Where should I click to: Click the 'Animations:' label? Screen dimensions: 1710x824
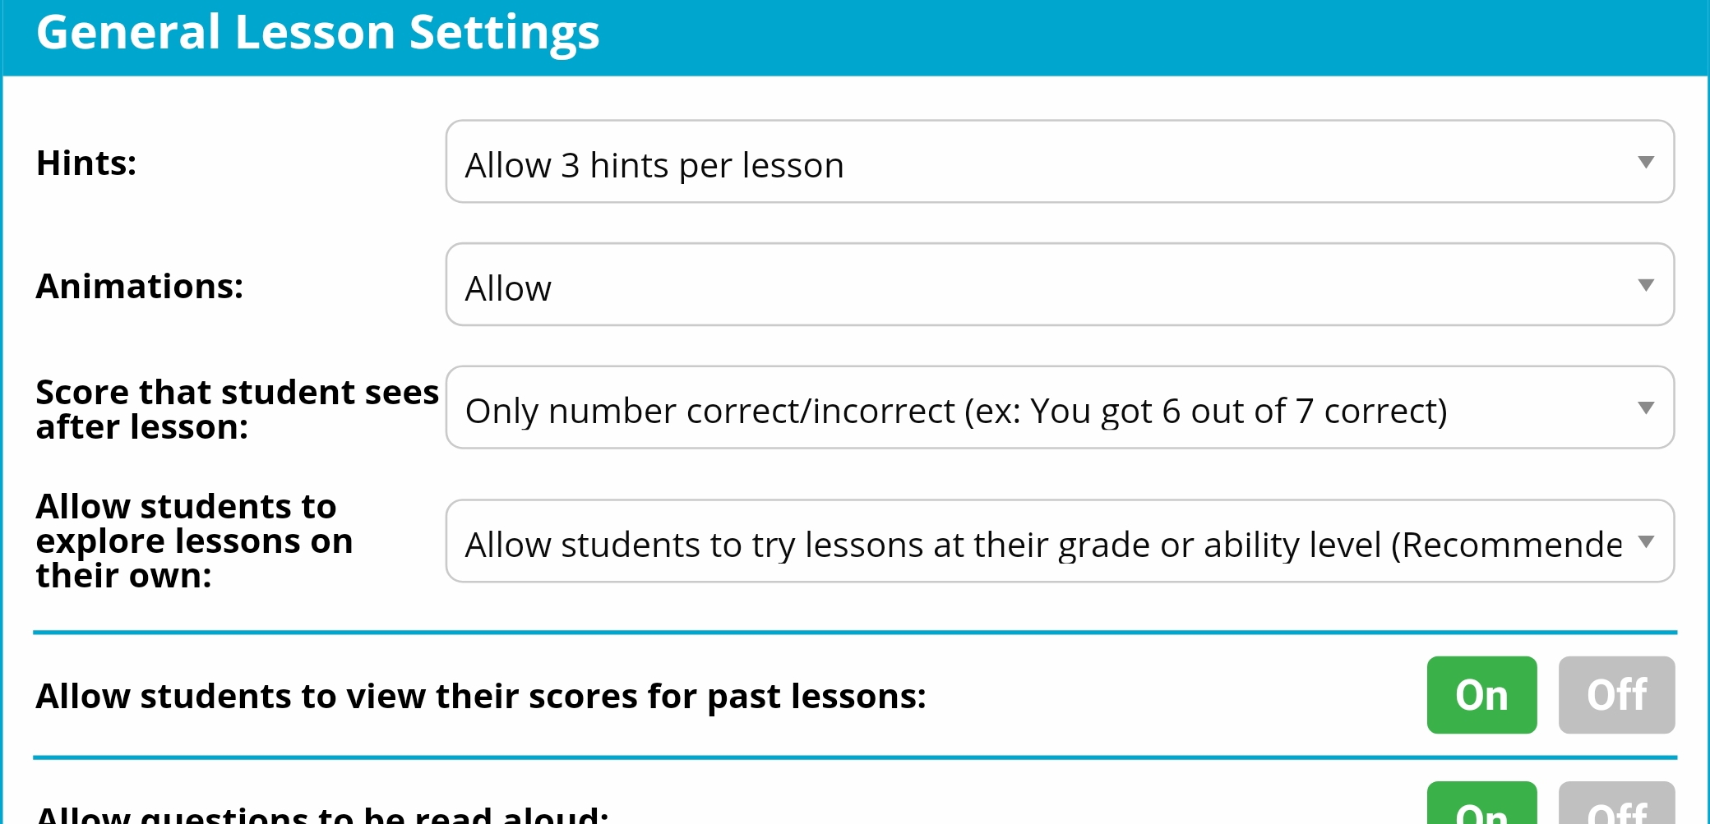coord(140,286)
